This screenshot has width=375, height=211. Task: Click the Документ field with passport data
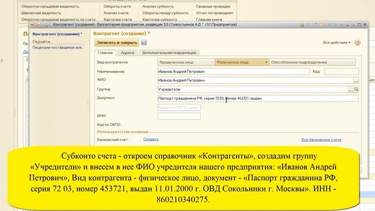pos(258,98)
